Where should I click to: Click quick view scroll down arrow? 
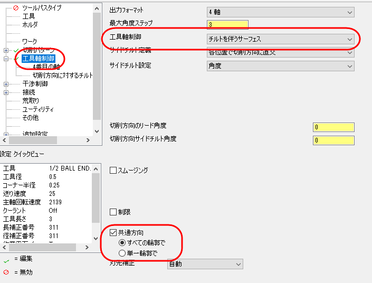96,239
